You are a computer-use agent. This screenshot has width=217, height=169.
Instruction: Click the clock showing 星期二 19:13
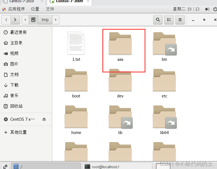coord(186,9)
